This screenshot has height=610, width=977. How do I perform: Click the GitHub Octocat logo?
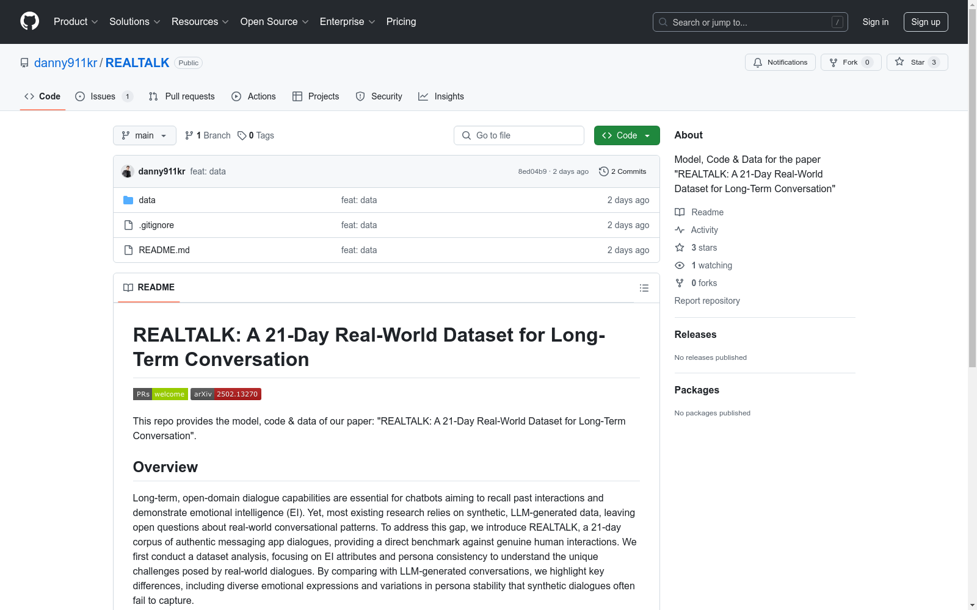pos(29,21)
